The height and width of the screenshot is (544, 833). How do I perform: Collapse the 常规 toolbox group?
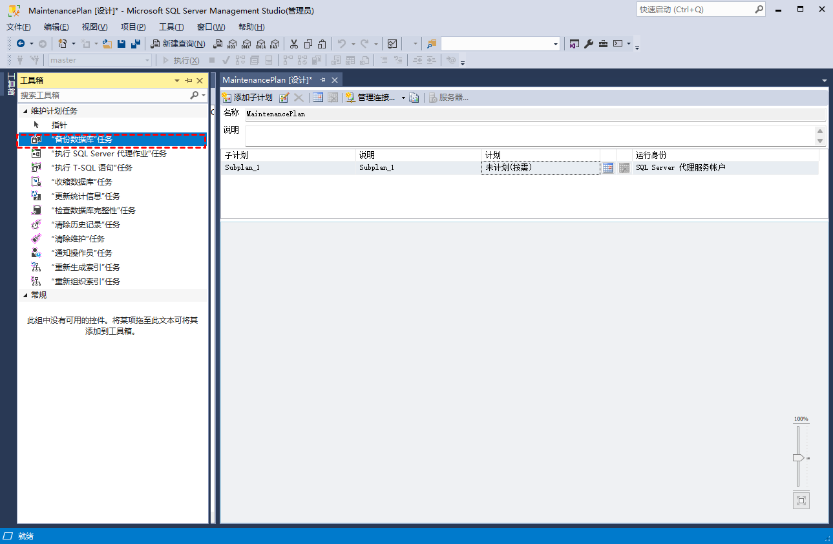click(25, 295)
